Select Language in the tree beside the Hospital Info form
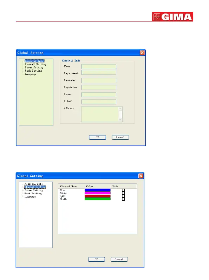209x280 pixels. 31,74
